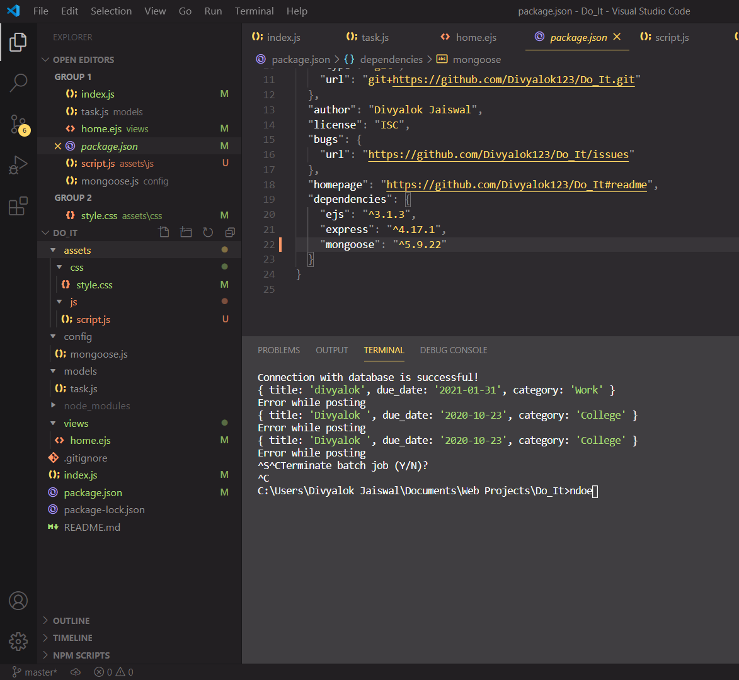Open the Extensions view
Image resolution: width=739 pixels, height=680 pixels.
click(18, 207)
